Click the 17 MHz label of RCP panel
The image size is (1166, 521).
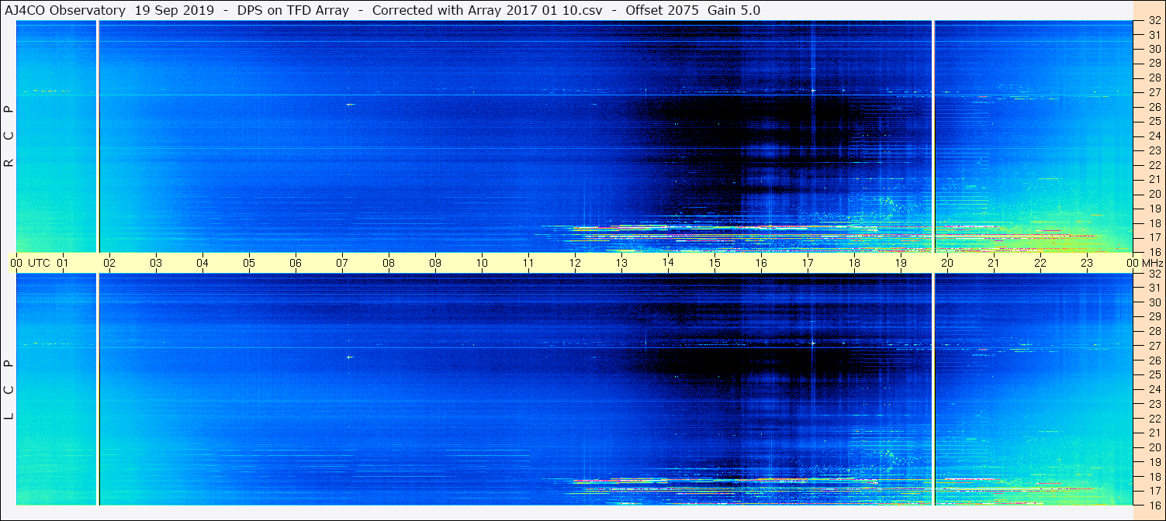pos(1154,237)
